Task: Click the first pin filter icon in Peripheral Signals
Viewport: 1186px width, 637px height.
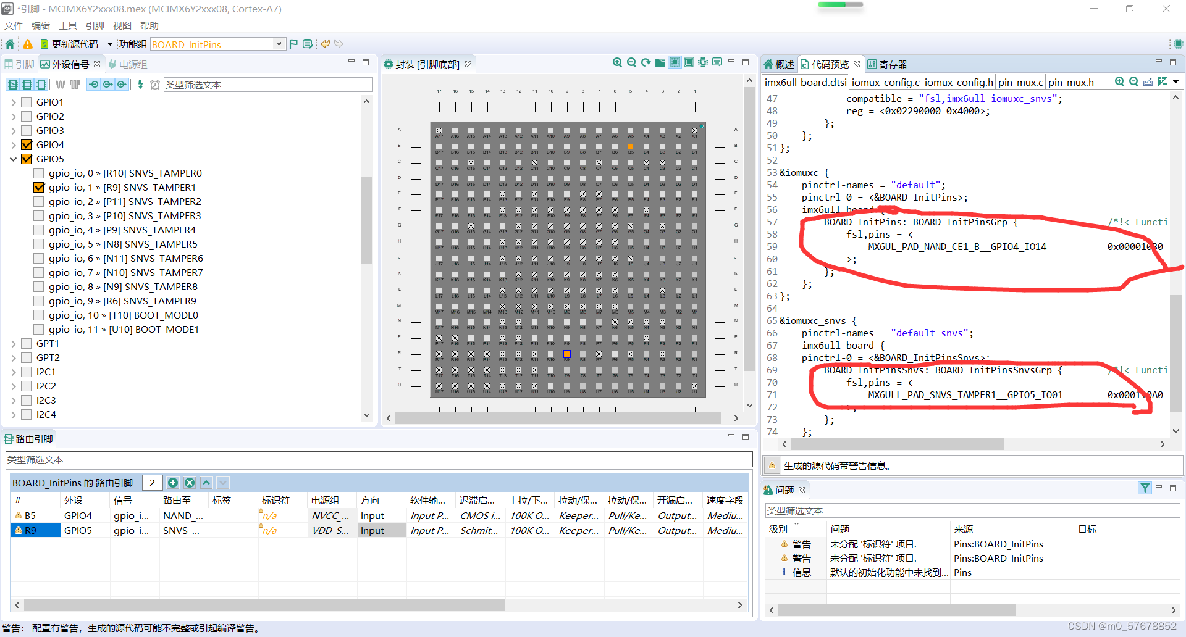Action: click(12, 85)
